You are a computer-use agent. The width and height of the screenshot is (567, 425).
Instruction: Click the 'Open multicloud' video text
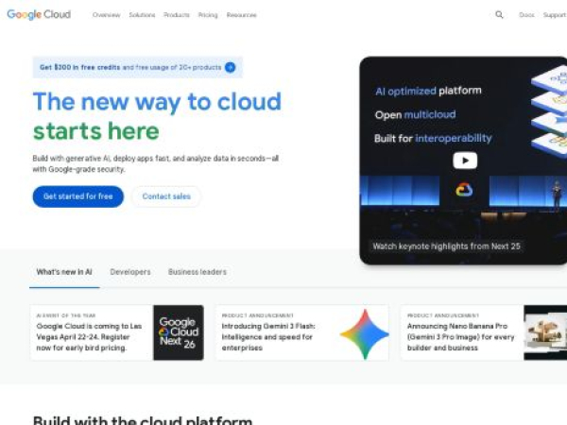click(415, 115)
